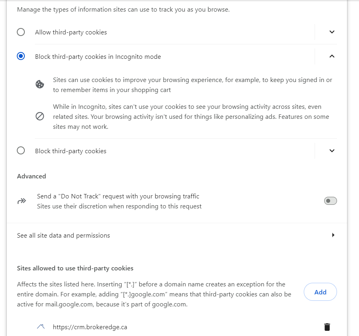This screenshot has width=359, height=336.
Task: Click the Sites allowed to use third-party cookies heading
Action: [75, 268]
